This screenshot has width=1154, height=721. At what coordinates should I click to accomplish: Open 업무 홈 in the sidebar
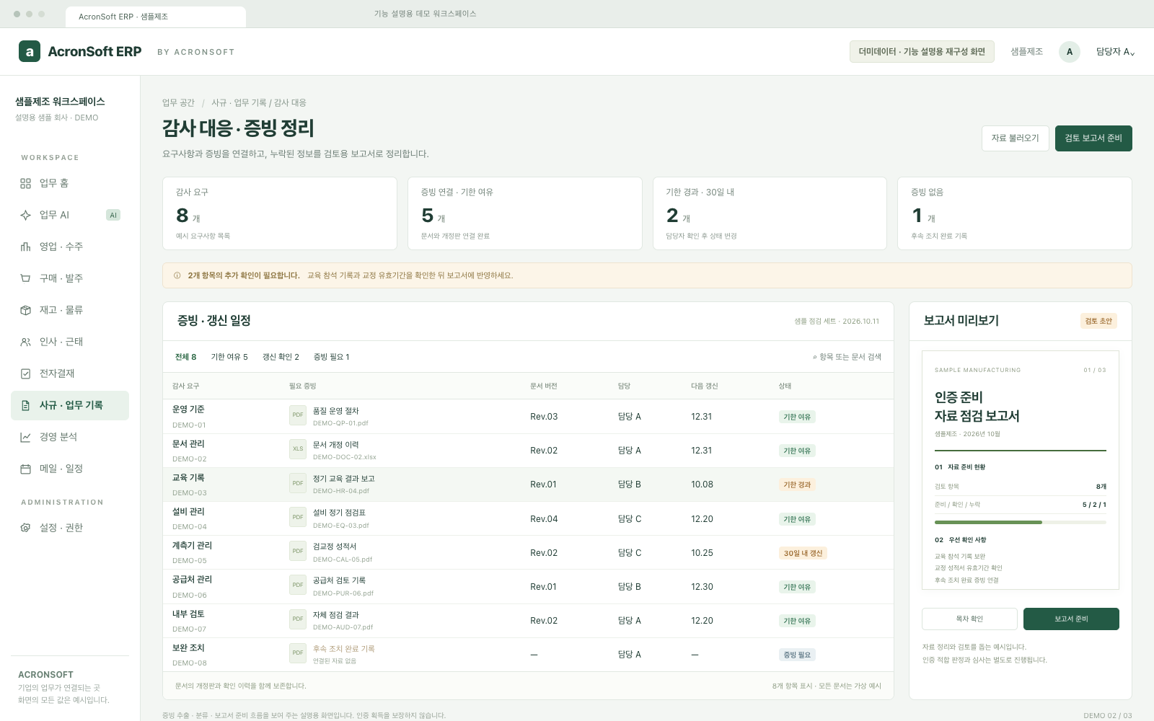70,183
